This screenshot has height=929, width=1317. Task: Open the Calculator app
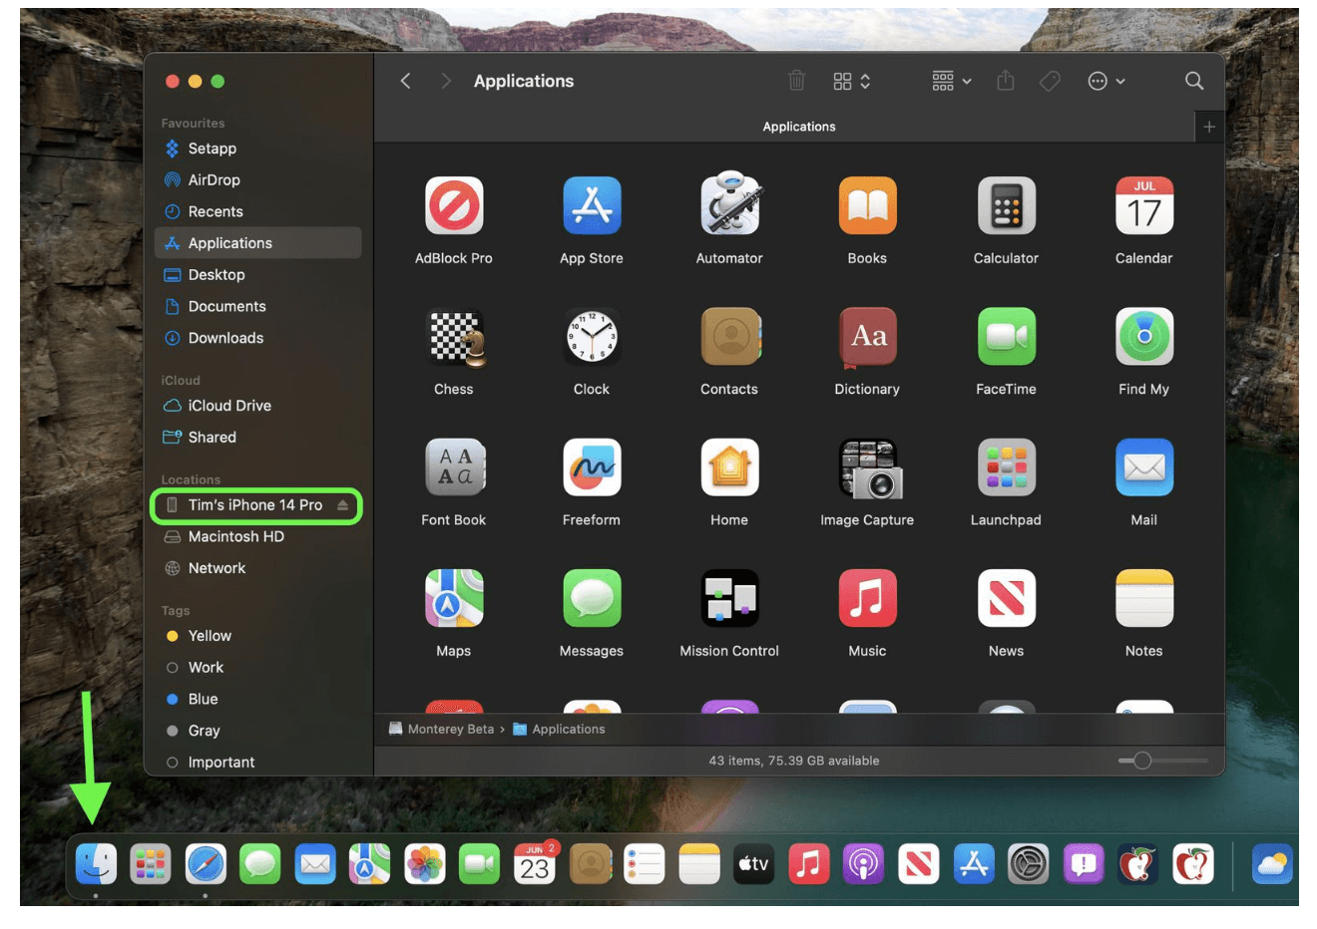click(1006, 205)
